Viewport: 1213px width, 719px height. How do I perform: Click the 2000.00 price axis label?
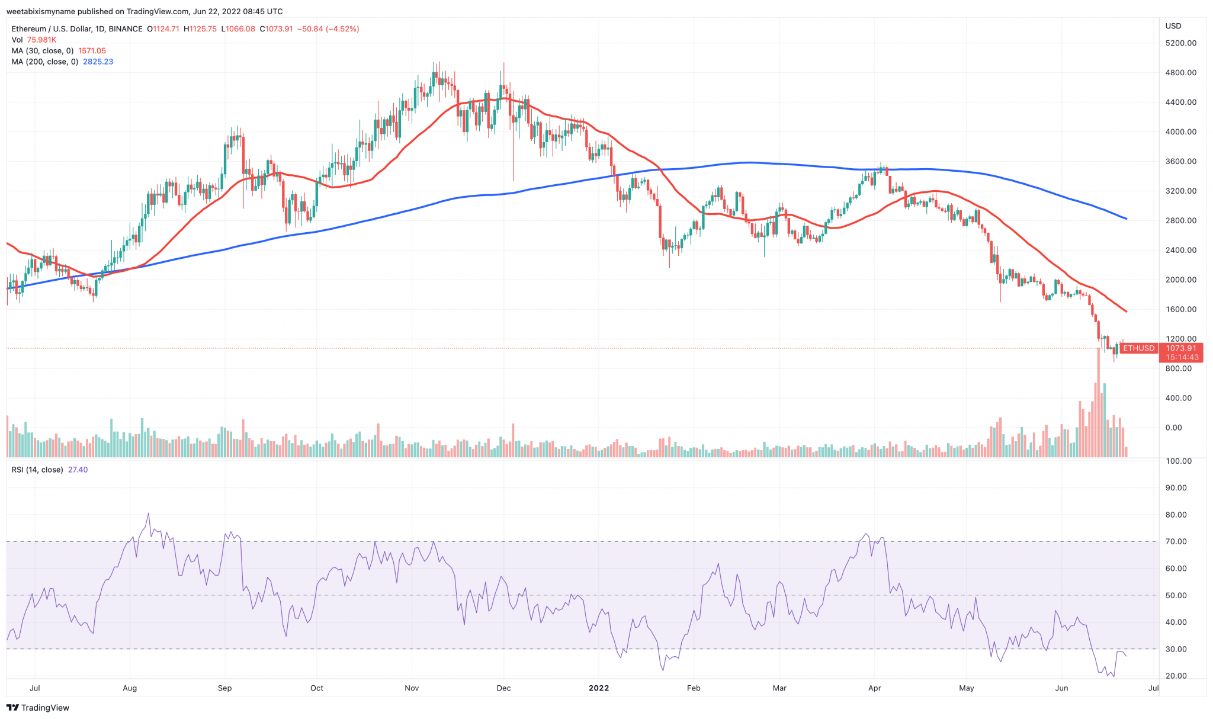pyautogui.click(x=1180, y=280)
